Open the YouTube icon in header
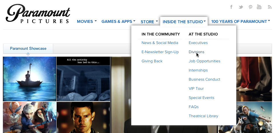This screenshot has height=133, width=274. 259,7
